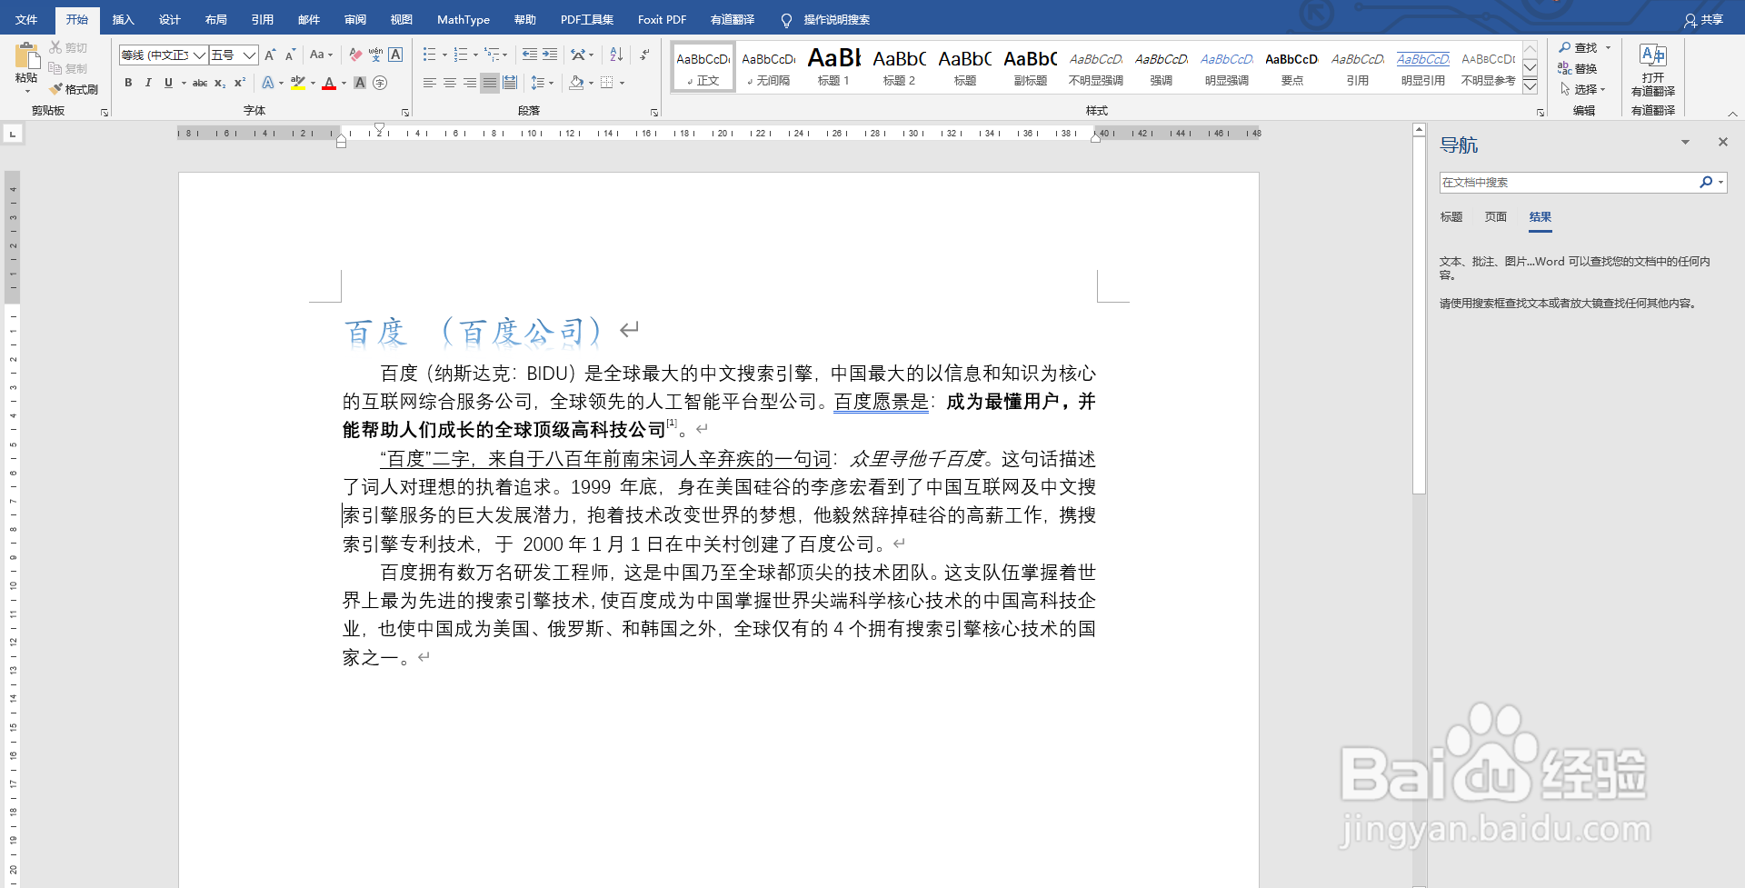Screen dimensions: 1745x888
Task: Click the document vertical scrollbar thumb
Action: 1419,315
